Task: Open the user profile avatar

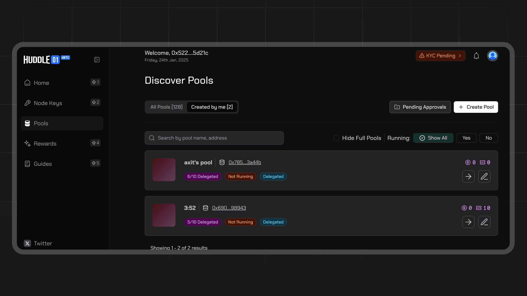Action: (x=493, y=56)
